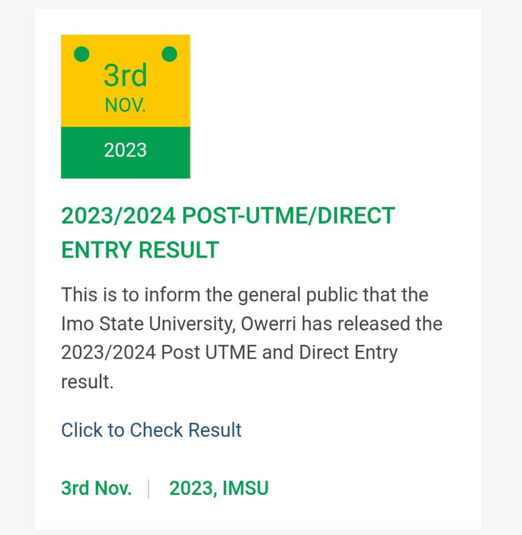
Task: Click the left green dot on calendar badge
Action: click(82, 54)
